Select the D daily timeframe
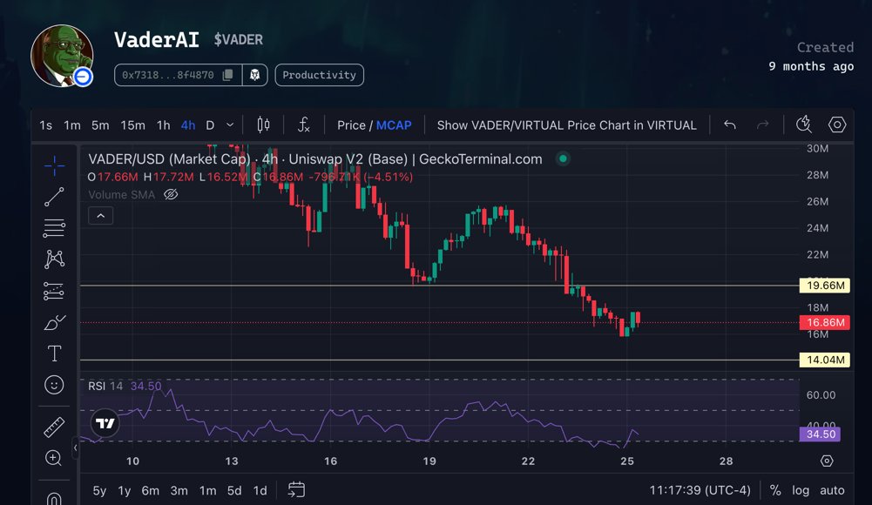 210,125
